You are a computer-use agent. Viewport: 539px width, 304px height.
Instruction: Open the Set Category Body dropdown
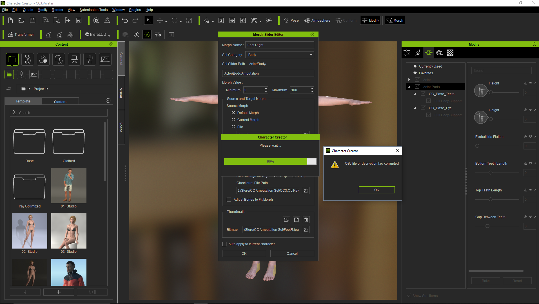coord(280,55)
